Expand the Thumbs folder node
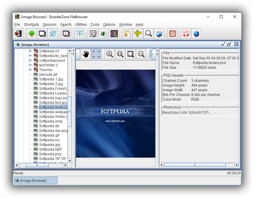The width and height of the screenshot is (254, 198). tap(30, 70)
